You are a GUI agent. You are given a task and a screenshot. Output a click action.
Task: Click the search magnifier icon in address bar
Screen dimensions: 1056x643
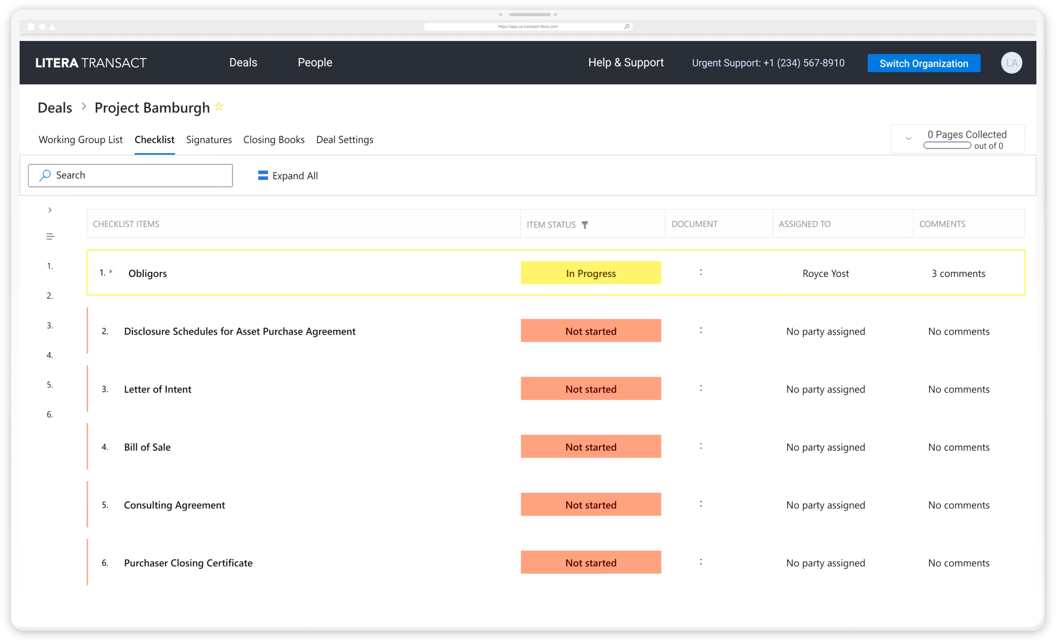tap(626, 27)
